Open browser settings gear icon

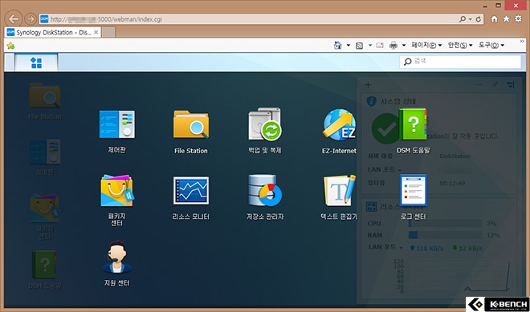518,19
